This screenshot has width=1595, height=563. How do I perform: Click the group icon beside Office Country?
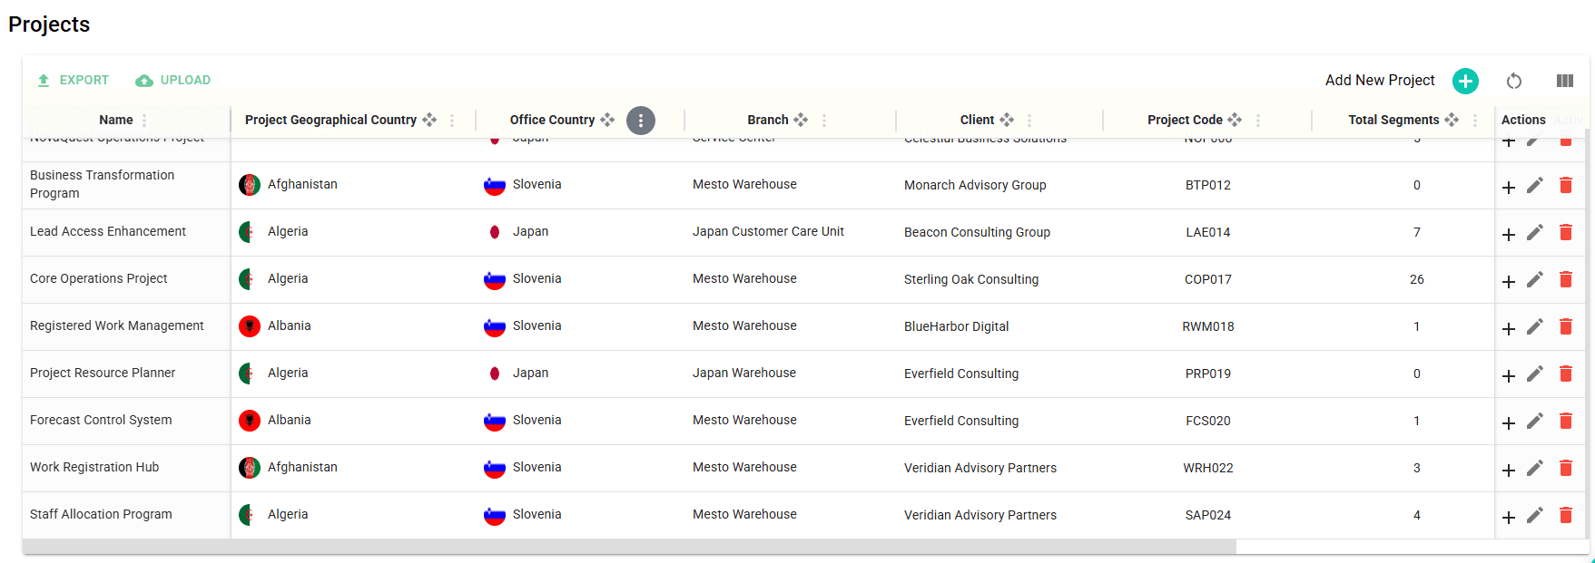point(607,120)
